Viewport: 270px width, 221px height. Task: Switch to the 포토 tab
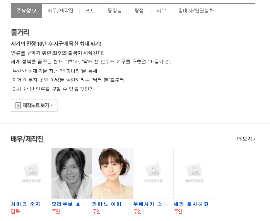click(90, 11)
